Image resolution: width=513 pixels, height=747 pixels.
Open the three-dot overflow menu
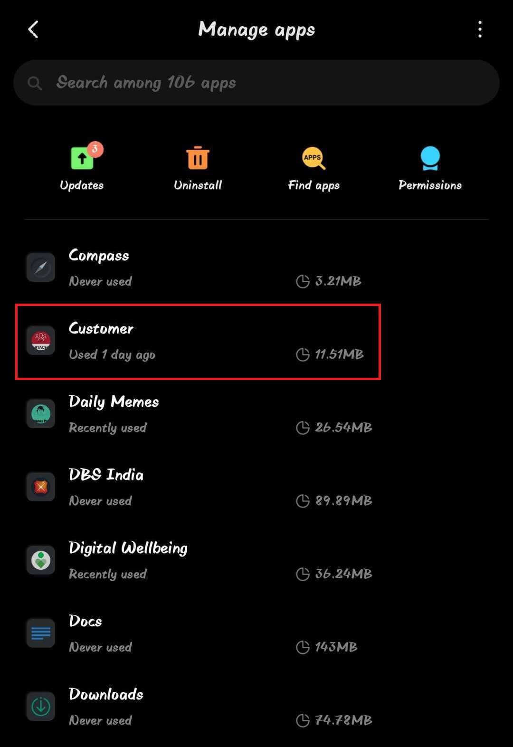[x=480, y=29]
